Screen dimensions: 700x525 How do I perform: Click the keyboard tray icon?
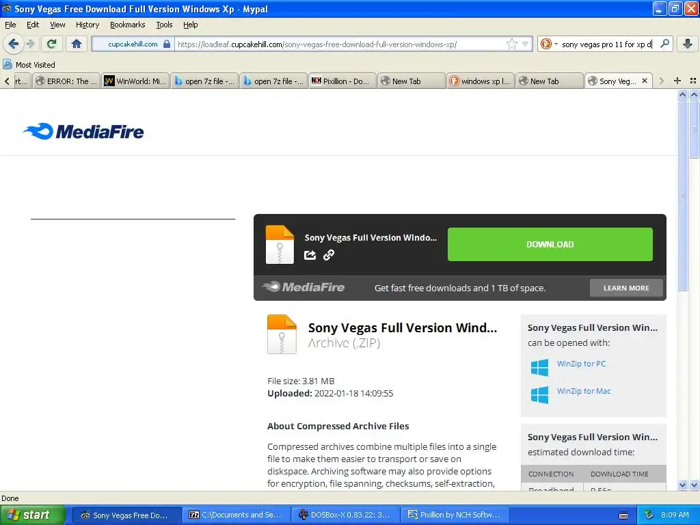pyautogui.click(x=623, y=515)
